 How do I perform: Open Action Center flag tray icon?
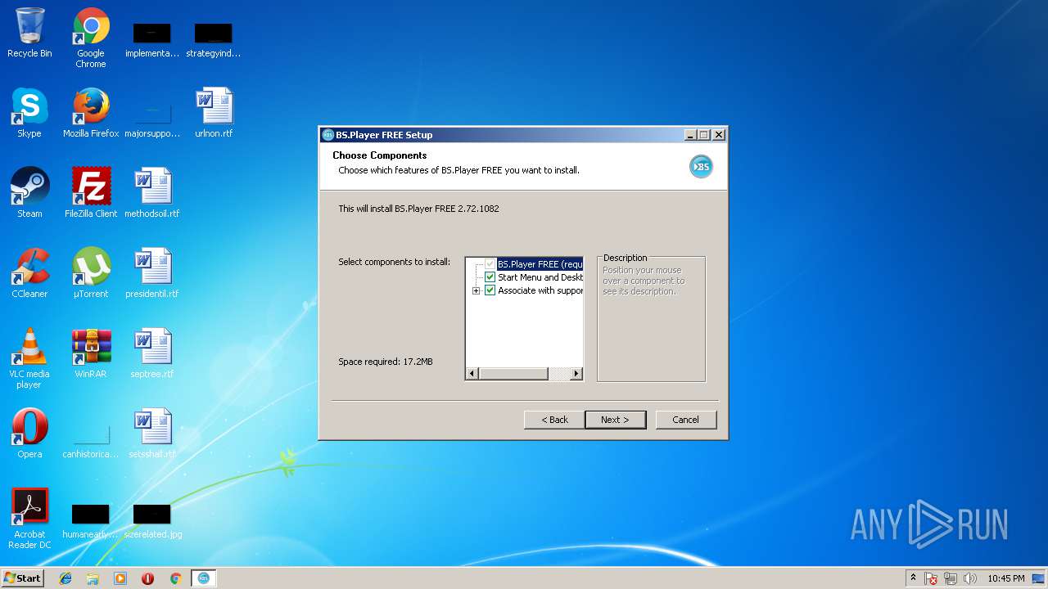point(932,578)
